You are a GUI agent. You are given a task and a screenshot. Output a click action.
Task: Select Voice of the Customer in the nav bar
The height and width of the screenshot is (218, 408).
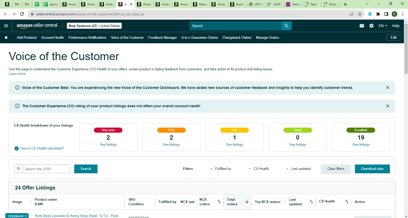pyautogui.click(x=127, y=38)
